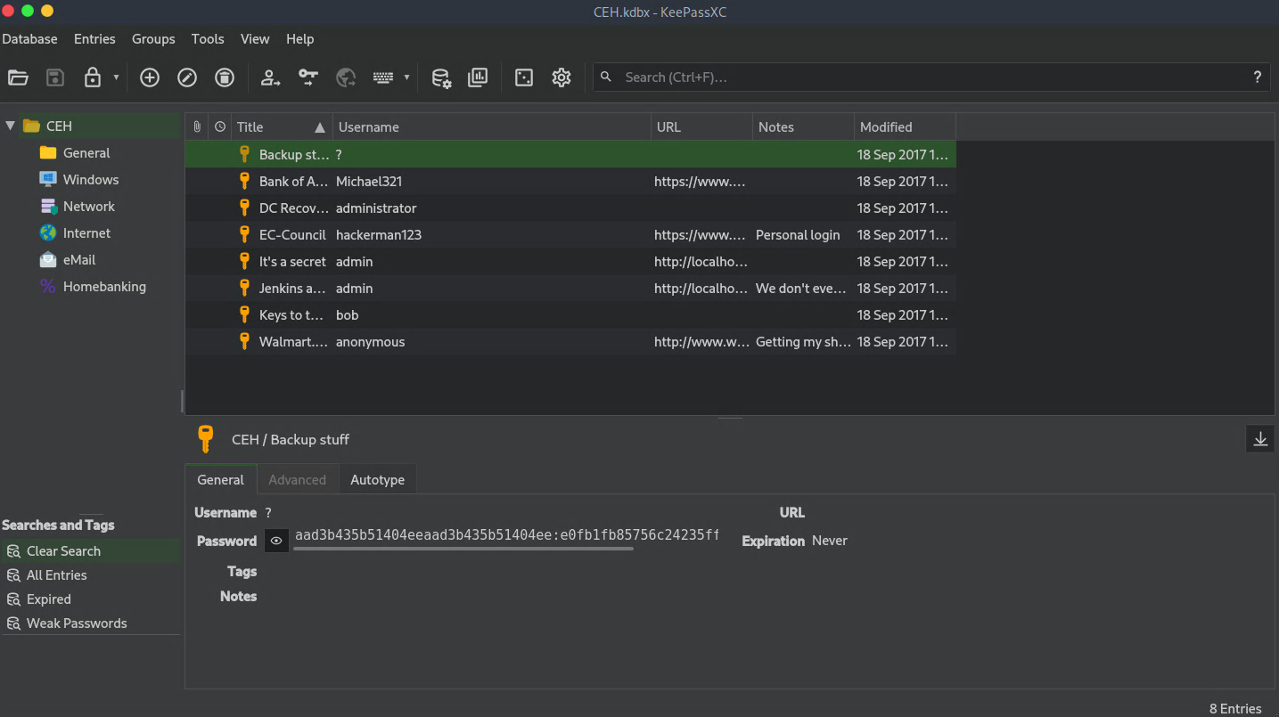This screenshot has width=1279, height=717.
Task: Click the expiry clock column header
Action: [x=220, y=127]
